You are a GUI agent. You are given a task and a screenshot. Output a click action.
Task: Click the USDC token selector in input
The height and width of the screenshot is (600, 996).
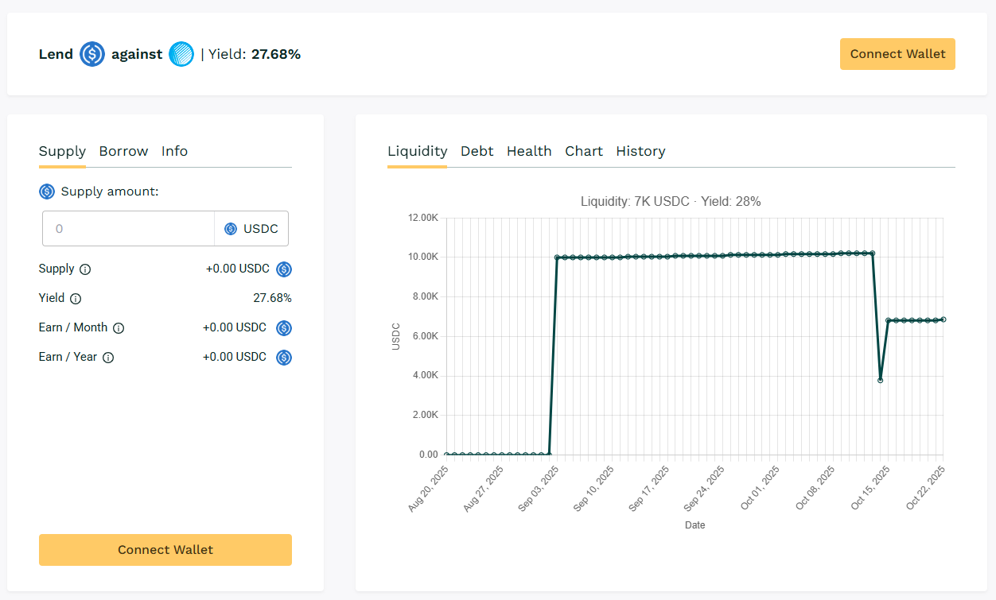click(x=251, y=229)
